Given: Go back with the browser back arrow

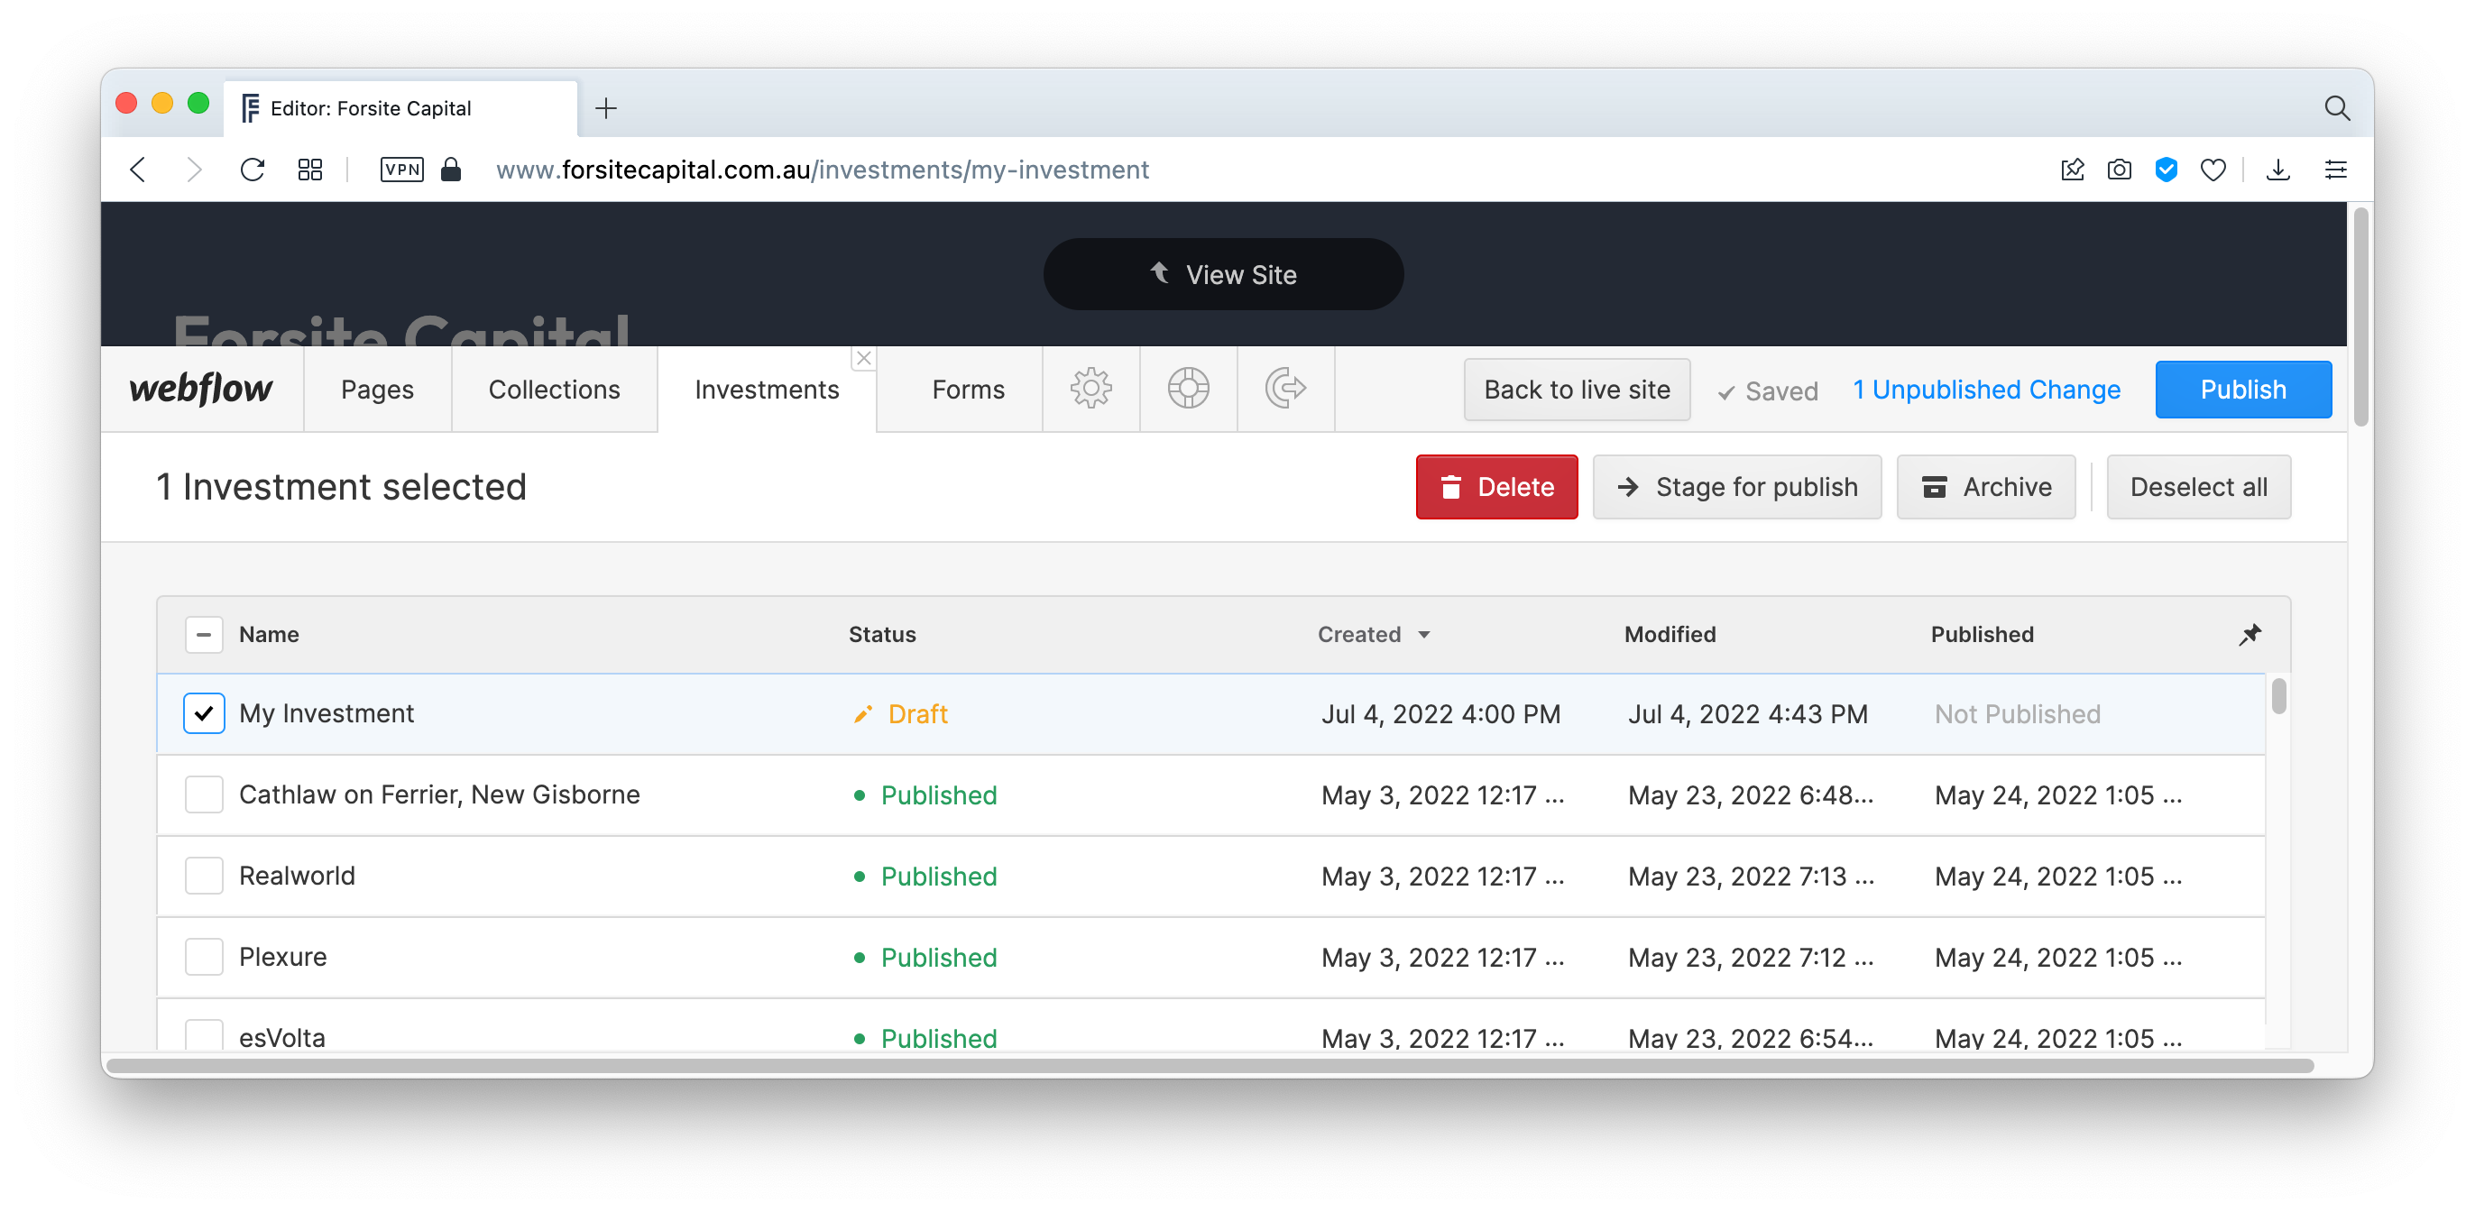Looking at the screenshot, I should click(138, 170).
